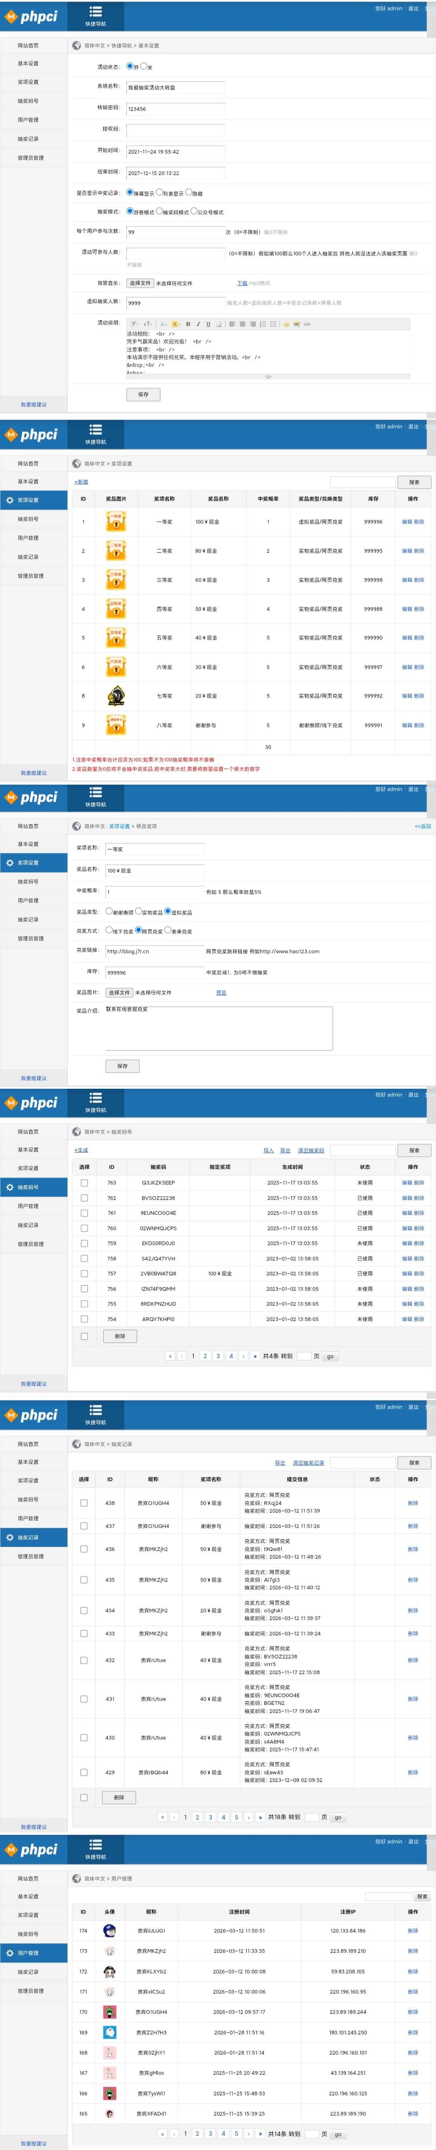This screenshot has width=436, height=2150.
Task: Select 实物奖品 as 奖品类型
Action: (x=138, y=911)
